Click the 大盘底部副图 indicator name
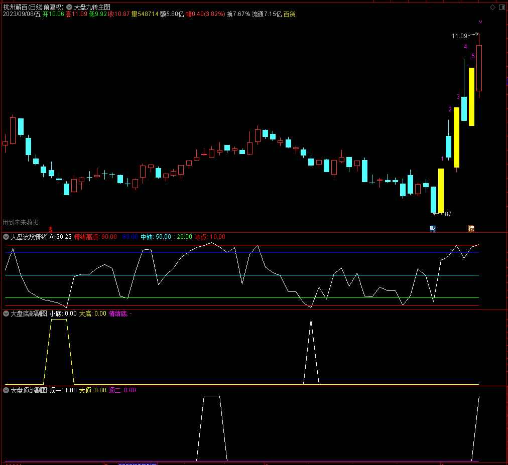This screenshot has height=465, width=508. [x=29, y=314]
